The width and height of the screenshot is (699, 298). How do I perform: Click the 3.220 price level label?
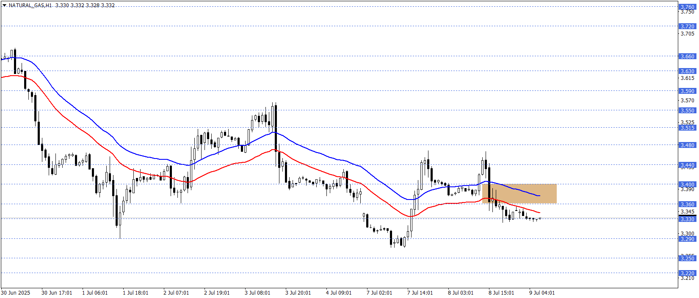687,273
